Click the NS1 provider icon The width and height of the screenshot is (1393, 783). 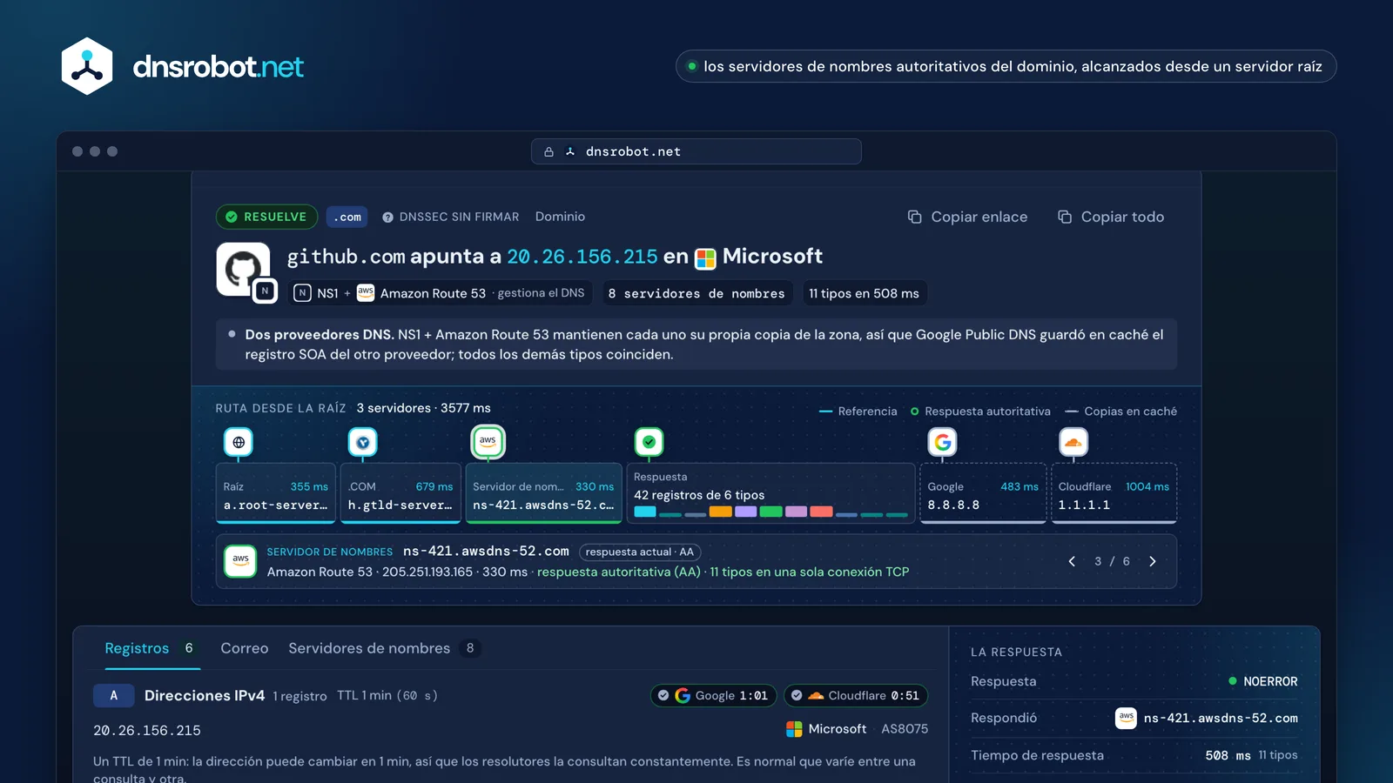click(x=302, y=293)
